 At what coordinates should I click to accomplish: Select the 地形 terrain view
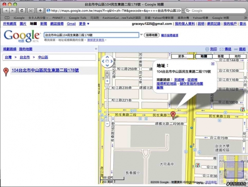(238, 56)
